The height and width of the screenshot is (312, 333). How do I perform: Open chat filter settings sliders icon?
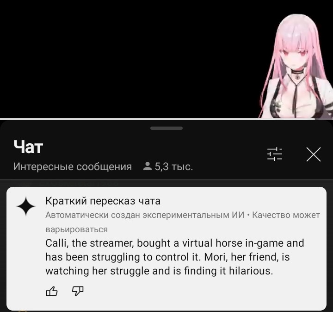275,154
